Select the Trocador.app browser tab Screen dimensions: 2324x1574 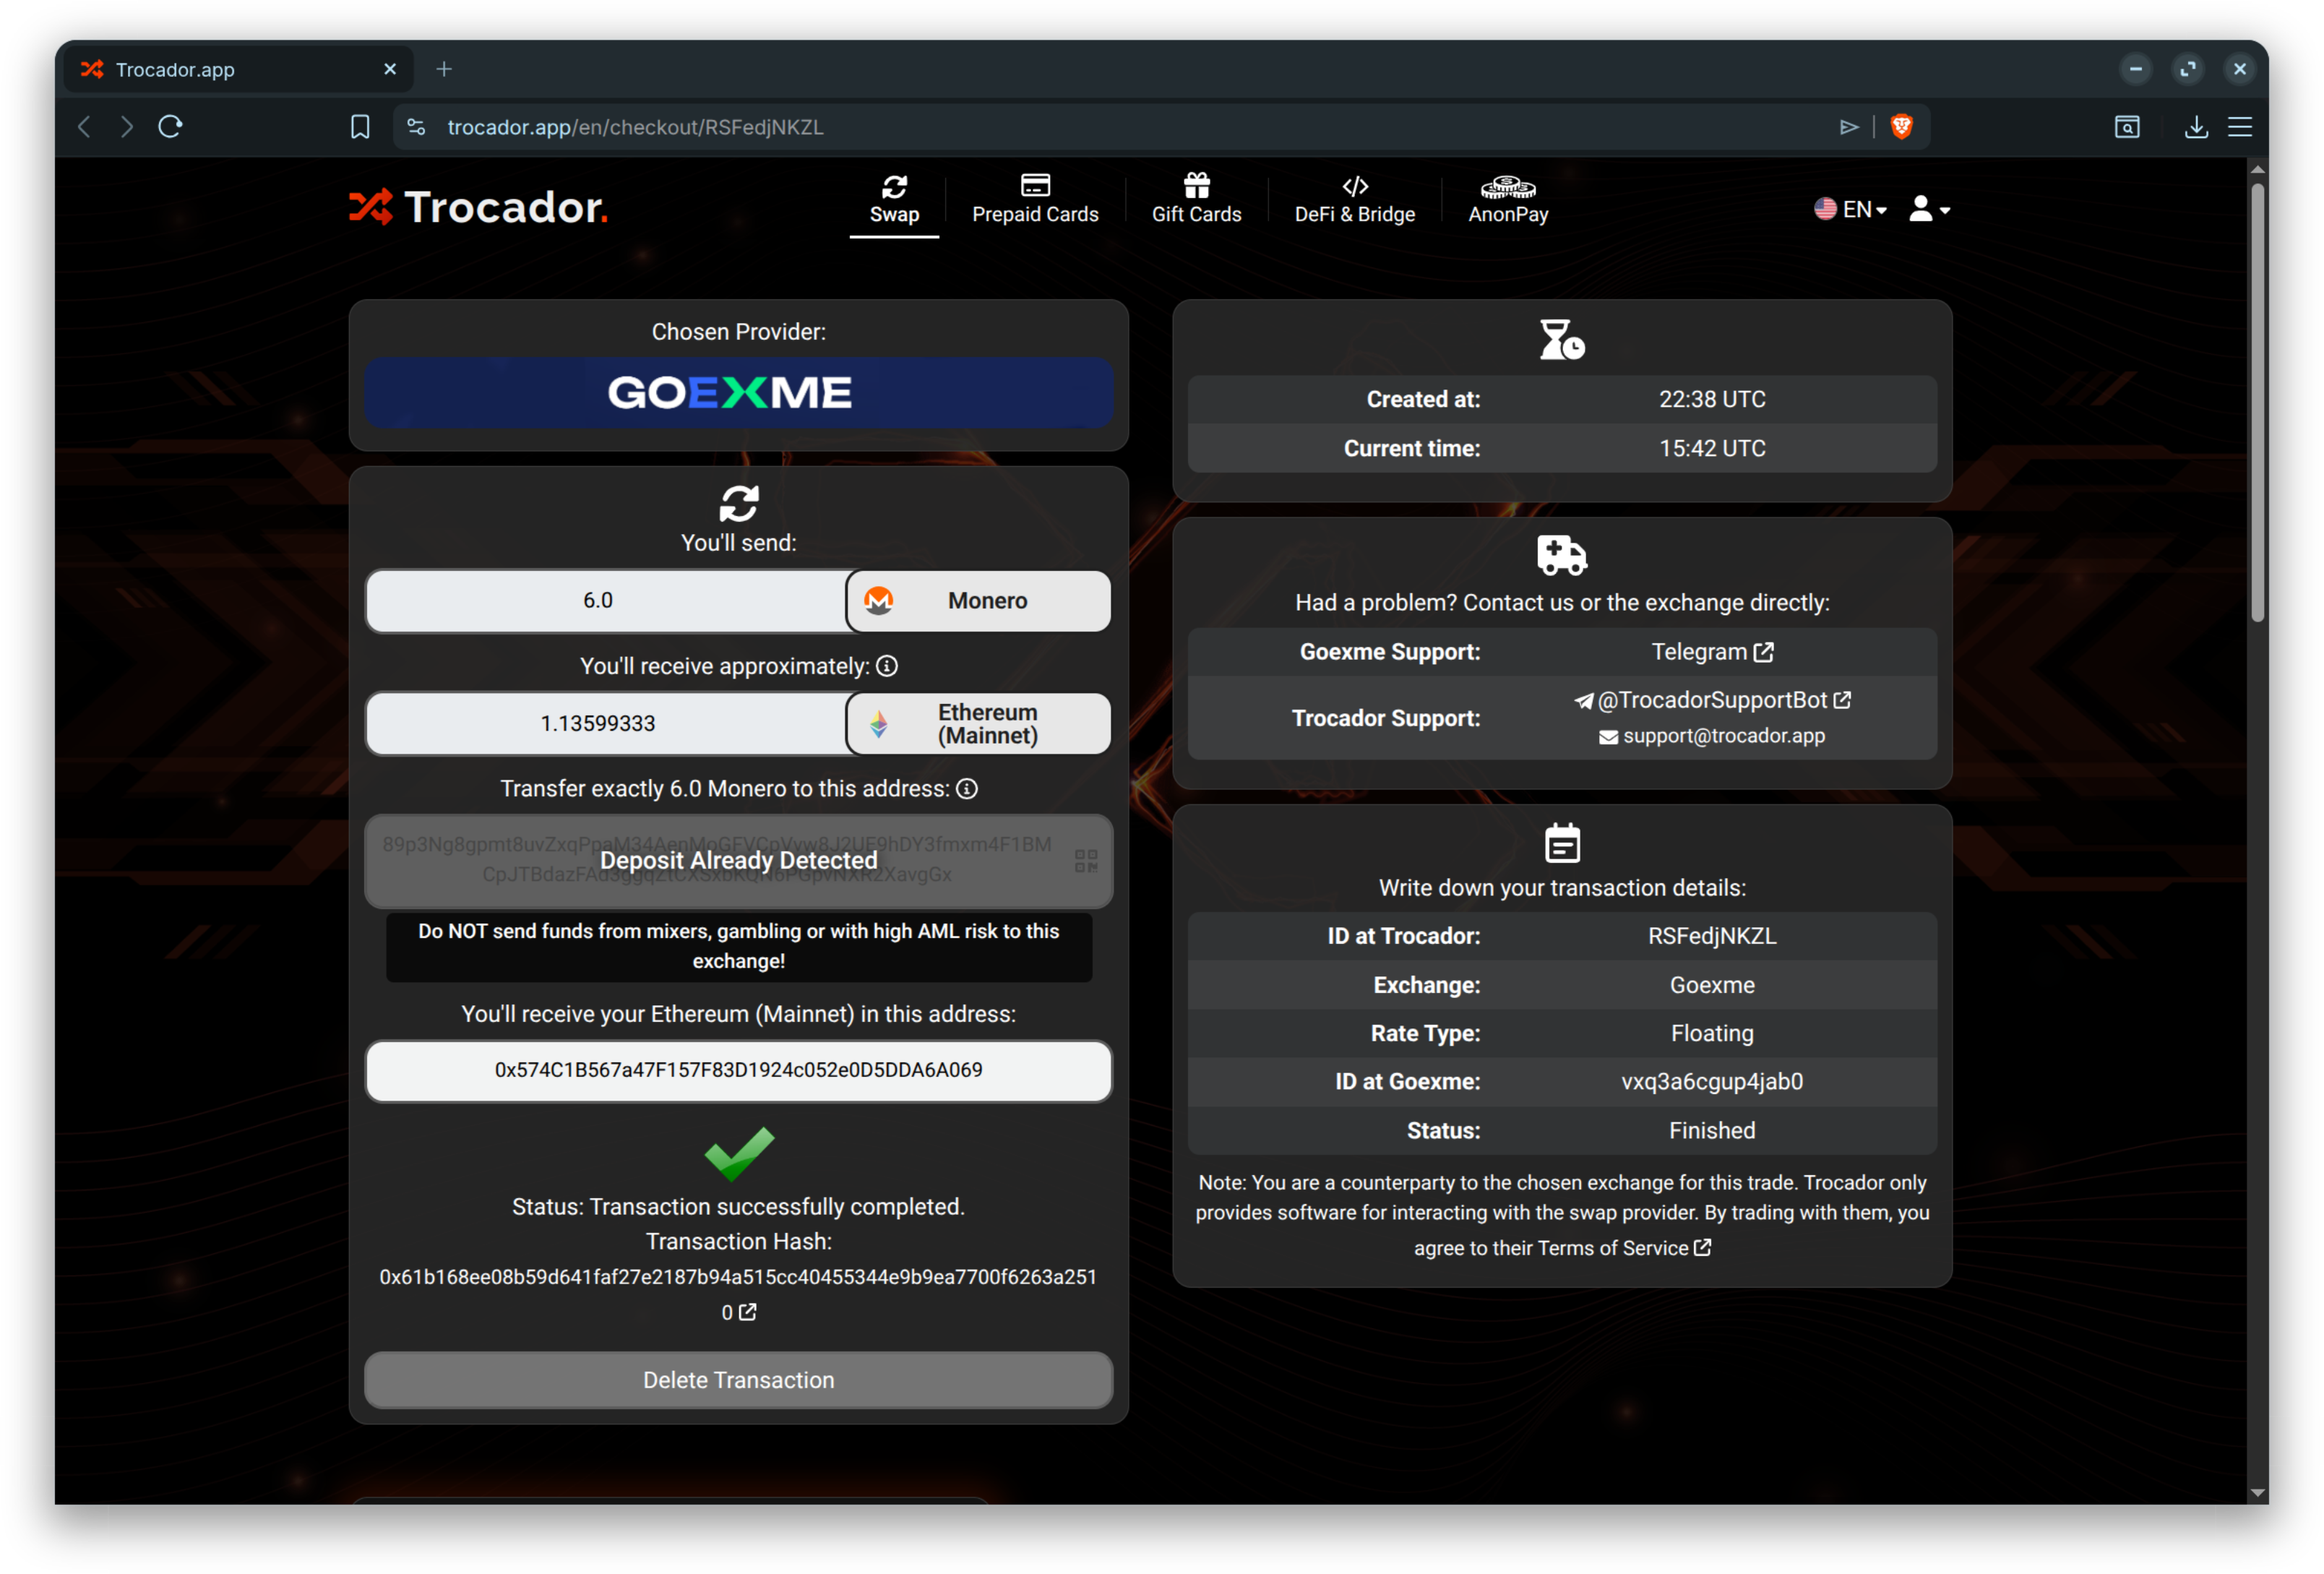pyautogui.click(x=238, y=69)
